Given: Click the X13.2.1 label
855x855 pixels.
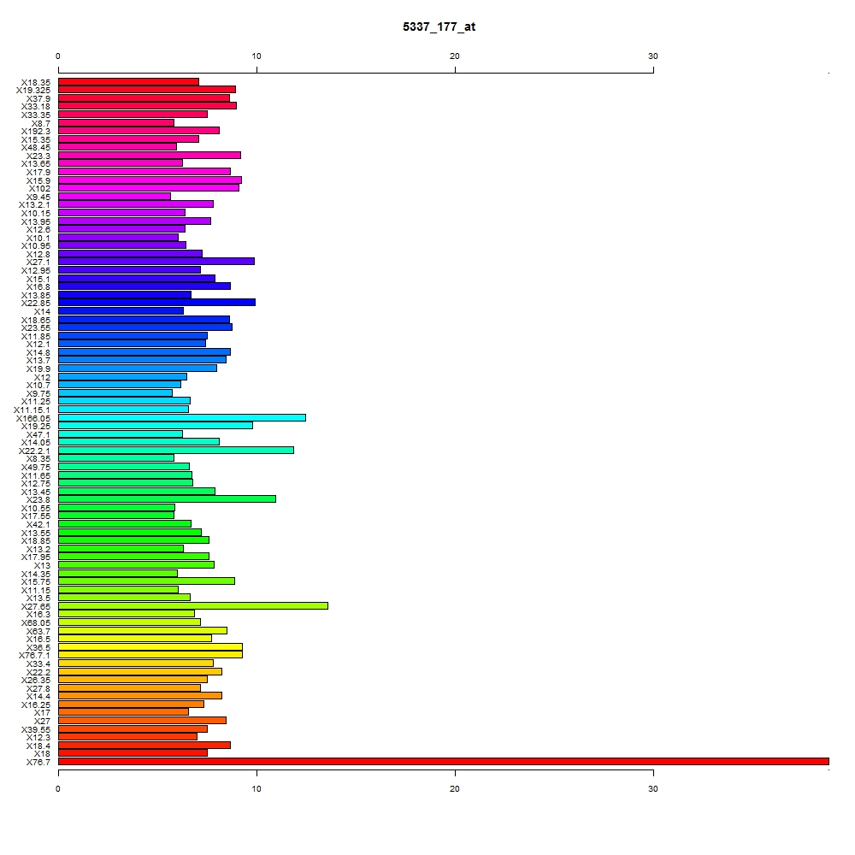Looking at the screenshot, I should pos(34,205).
